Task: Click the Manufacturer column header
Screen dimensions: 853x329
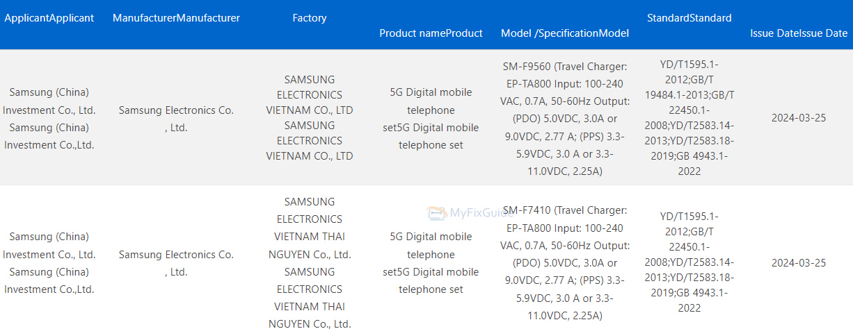Action: [x=176, y=18]
